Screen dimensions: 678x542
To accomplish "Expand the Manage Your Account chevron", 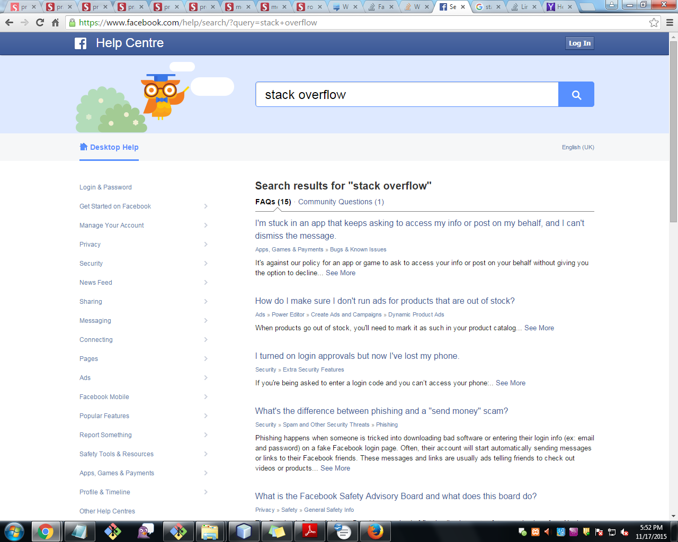I will pyautogui.click(x=206, y=225).
